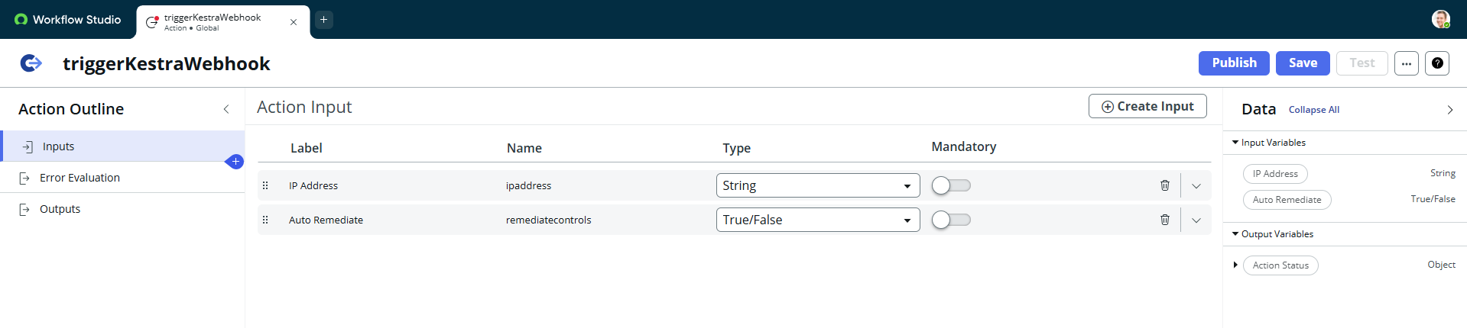Expand the Action Status output variable
The width and height of the screenshot is (1467, 328).
1235,265
